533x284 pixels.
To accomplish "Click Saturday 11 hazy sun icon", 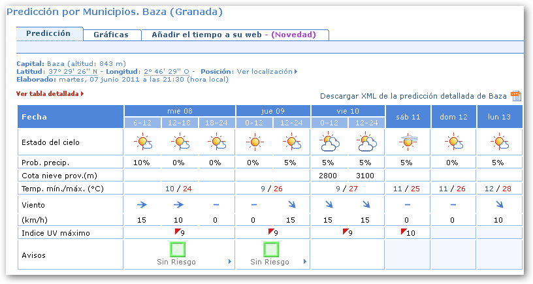I will (407, 142).
